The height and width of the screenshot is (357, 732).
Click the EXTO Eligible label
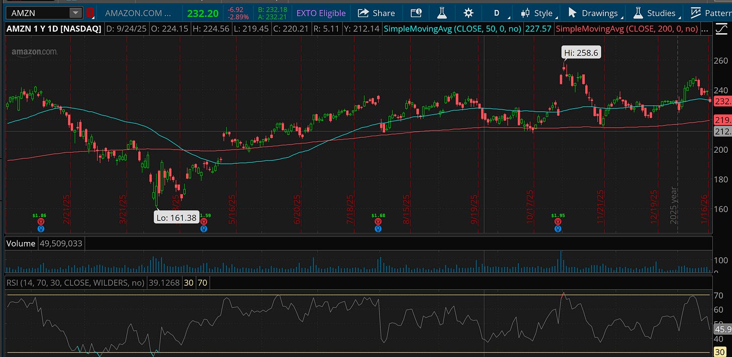321,13
